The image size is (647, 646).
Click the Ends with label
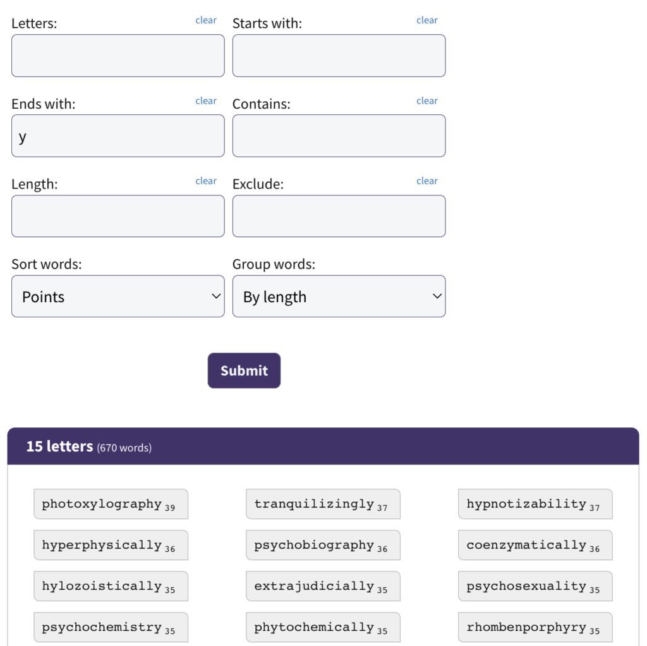point(44,104)
